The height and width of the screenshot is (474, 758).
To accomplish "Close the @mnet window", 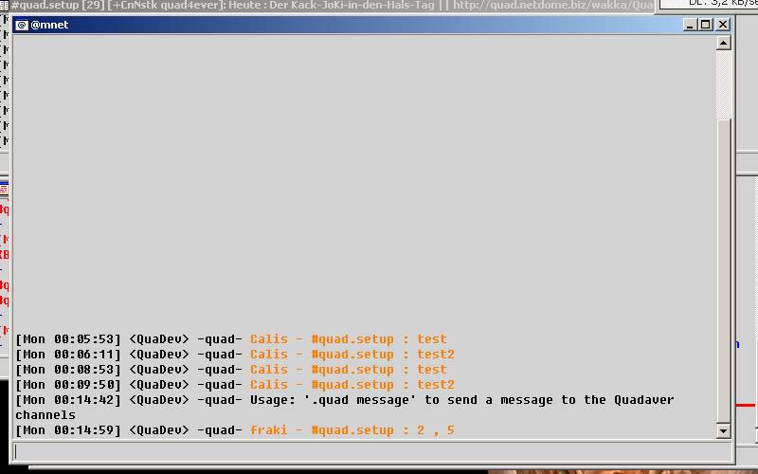I will pos(723,25).
